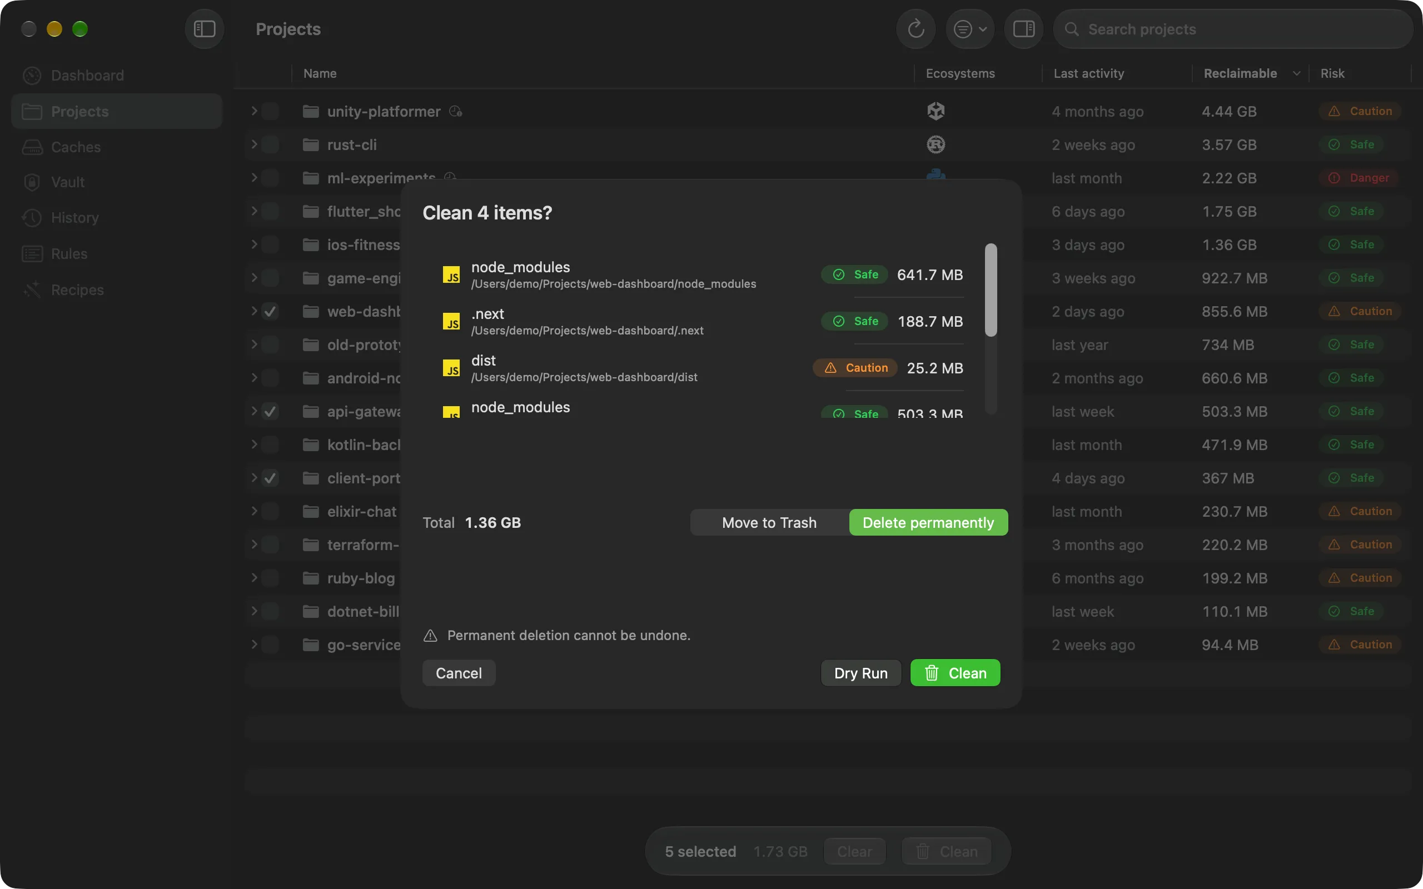1423x889 pixels.
Task: Toggle the sidebar visibility icon
Action: (204, 29)
